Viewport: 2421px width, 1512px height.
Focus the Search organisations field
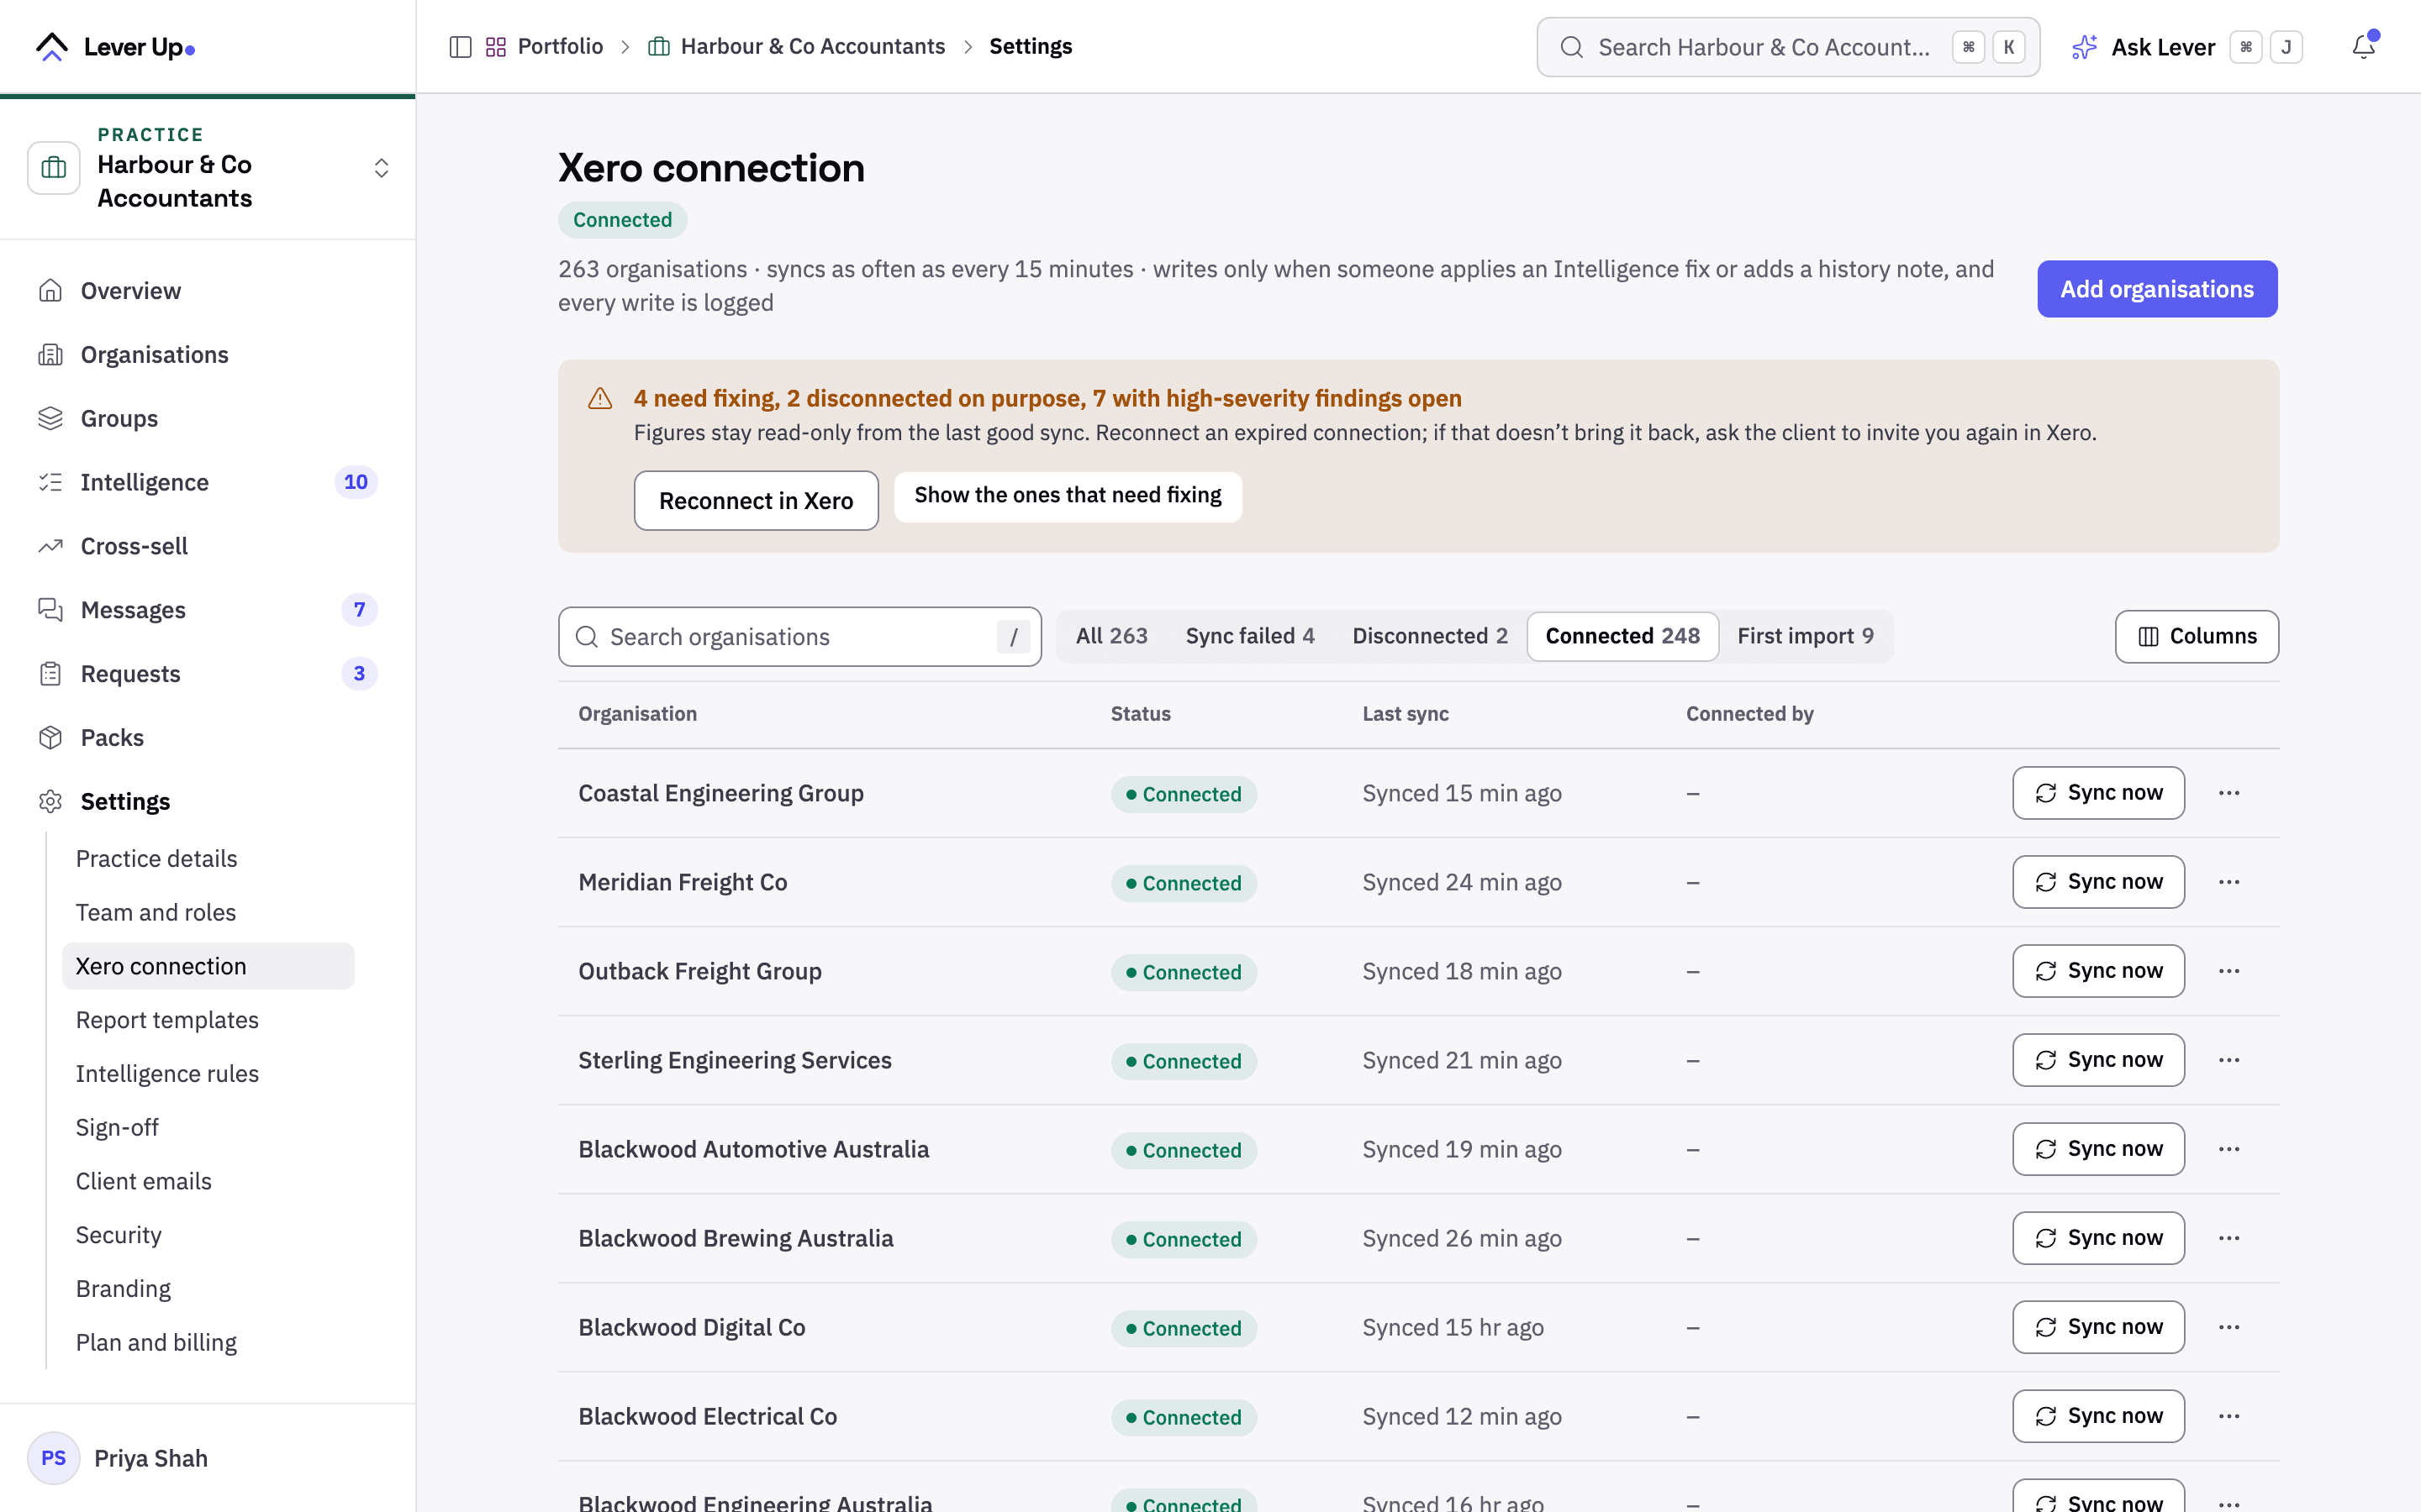(x=799, y=637)
